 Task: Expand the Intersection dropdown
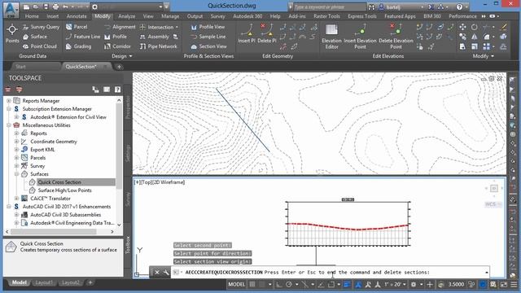(x=177, y=27)
